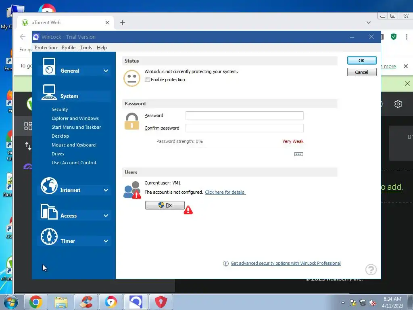
Task: Click the red shield taskbar icon
Action: click(x=161, y=302)
